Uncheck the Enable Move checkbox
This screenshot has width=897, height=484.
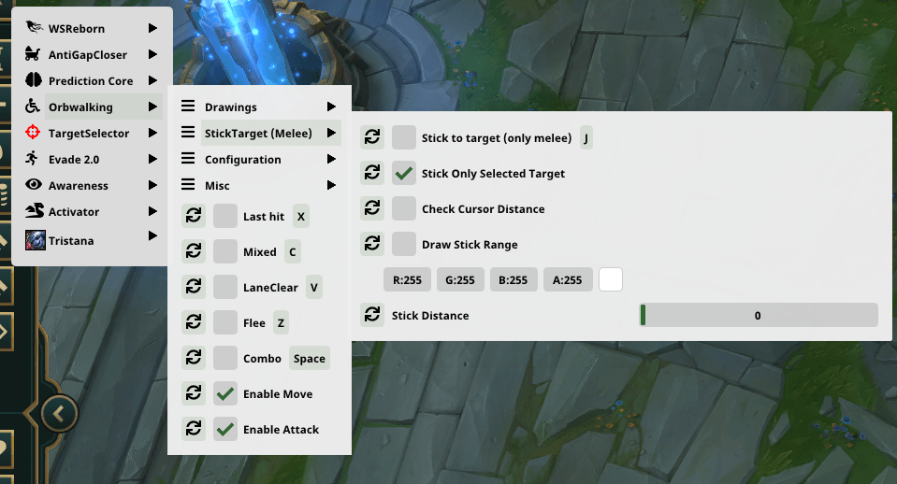(x=224, y=393)
